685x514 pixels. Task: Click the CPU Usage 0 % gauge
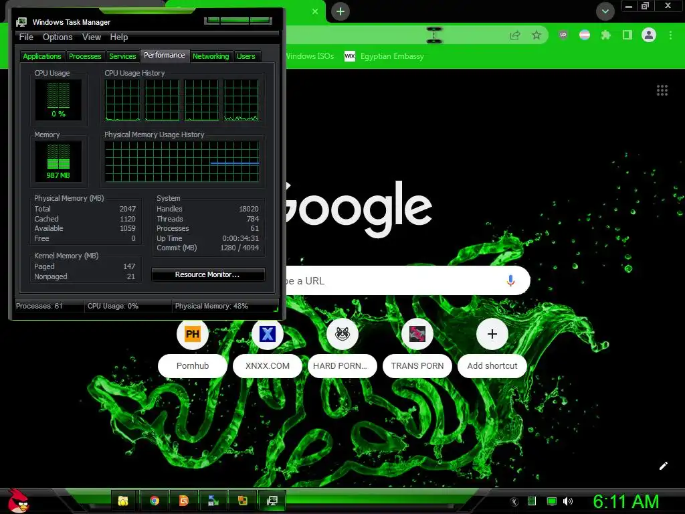59,100
